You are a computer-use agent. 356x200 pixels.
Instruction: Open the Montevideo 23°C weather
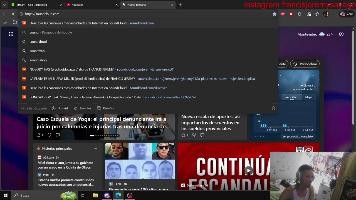(x=315, y=34)
